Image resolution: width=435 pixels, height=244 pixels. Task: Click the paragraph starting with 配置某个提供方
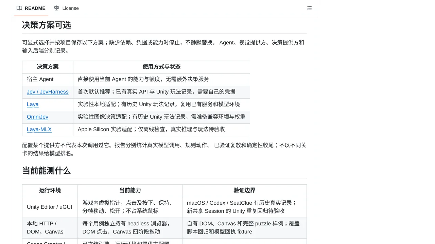[x=164, y=149]
